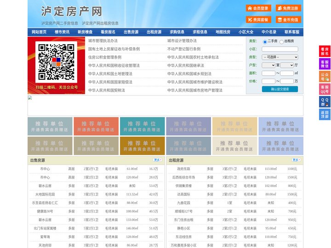
Task: Expand the 户型 room count dropdown
Action: click(268, 65)
